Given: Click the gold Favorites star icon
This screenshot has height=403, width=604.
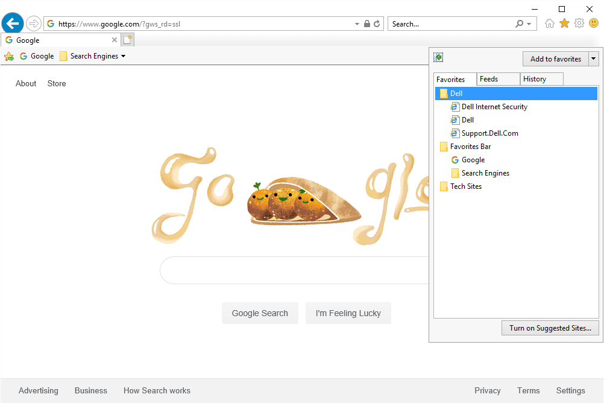Looking at the screenshot, I should tap(564, 24).
